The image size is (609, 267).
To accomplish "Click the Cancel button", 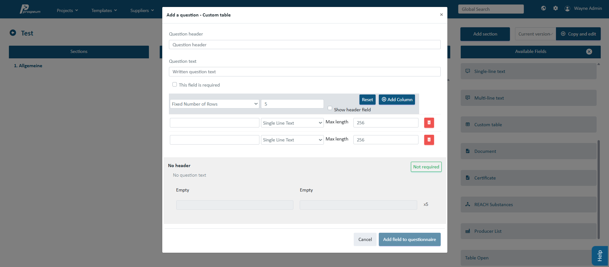I will pos(365,239).
